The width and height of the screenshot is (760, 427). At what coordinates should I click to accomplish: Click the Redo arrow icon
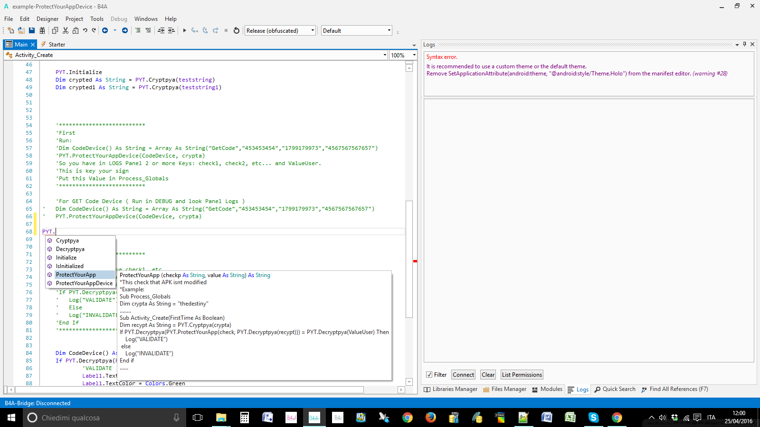(x=94, y=30)
